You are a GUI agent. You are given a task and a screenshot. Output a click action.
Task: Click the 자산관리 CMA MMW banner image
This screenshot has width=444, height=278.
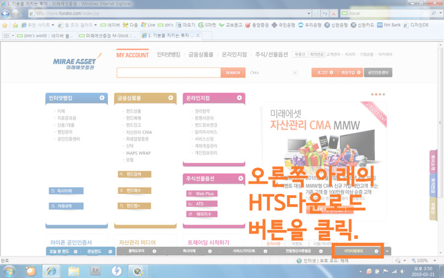(x=324, y=162)
